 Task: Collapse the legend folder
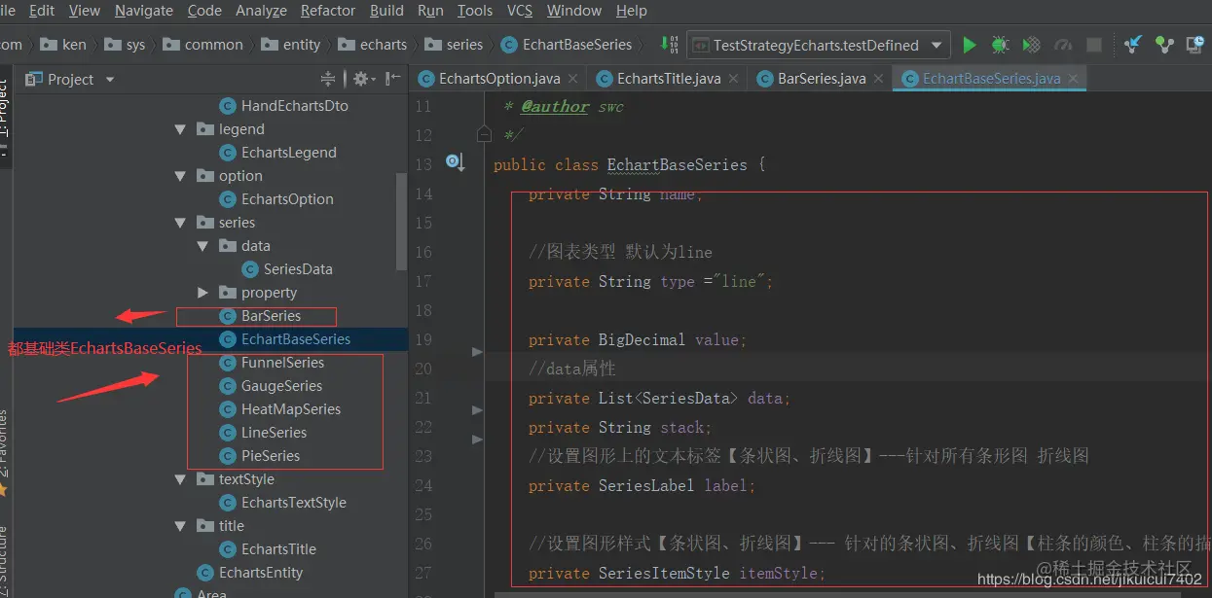point(180,129)
